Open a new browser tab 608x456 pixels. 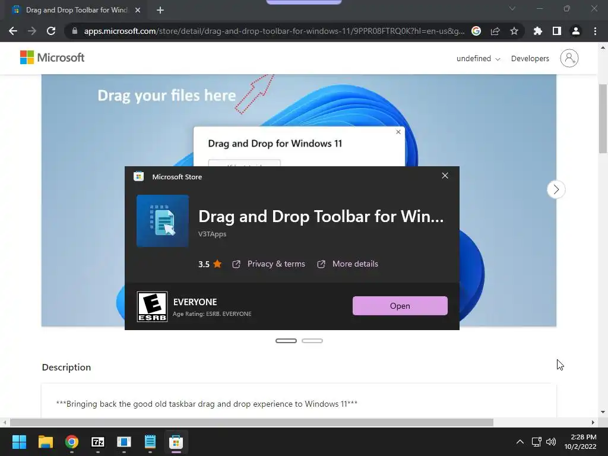click(x=160, y=10)
